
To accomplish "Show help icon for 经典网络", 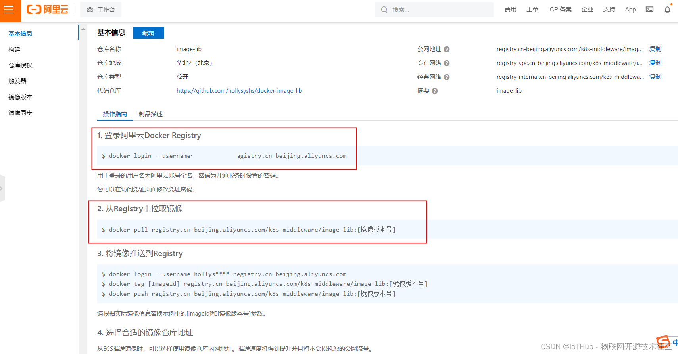I will point(447,77).
